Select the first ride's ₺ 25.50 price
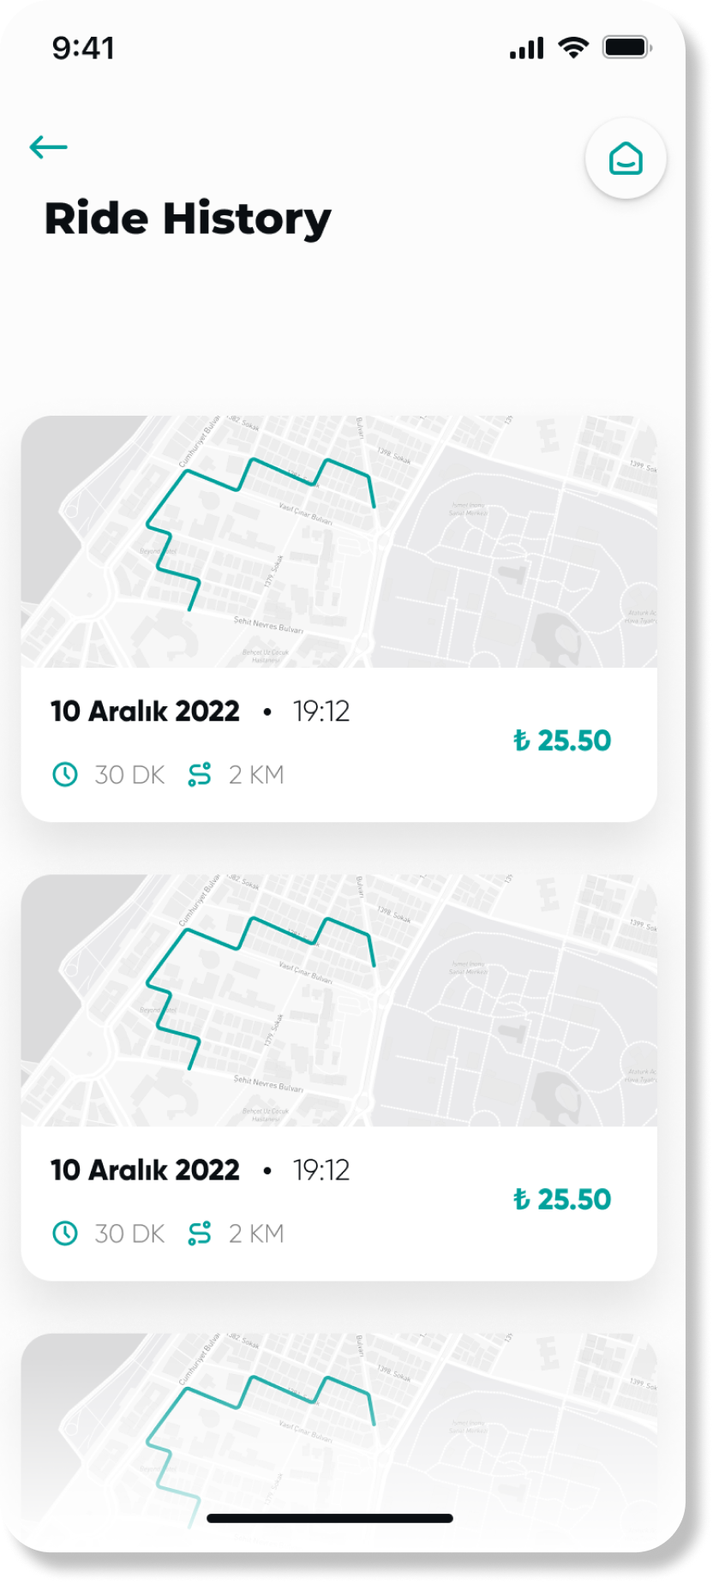 coord(562,741)
